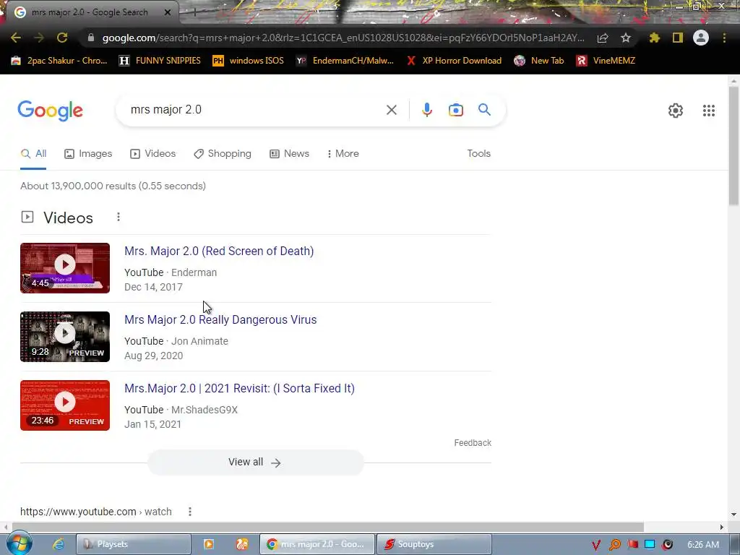Screen dimensions: 740x555
Task: Open the youtube.com watch result URL
Action: [x=96, y=512]
